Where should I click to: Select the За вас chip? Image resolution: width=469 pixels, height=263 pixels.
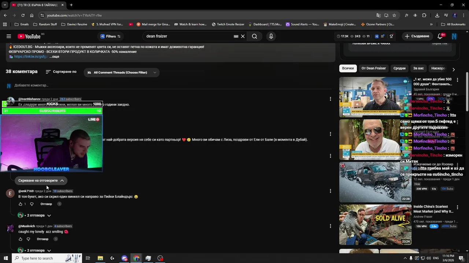click(x=418, y=68)
